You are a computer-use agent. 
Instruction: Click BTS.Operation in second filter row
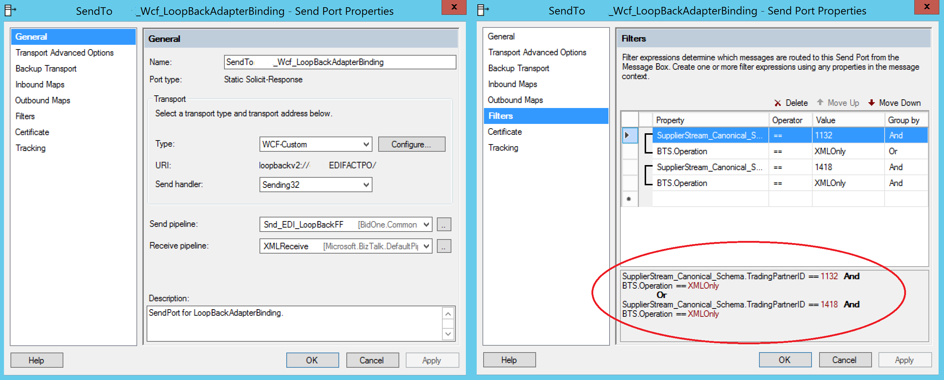click(710, 151)
